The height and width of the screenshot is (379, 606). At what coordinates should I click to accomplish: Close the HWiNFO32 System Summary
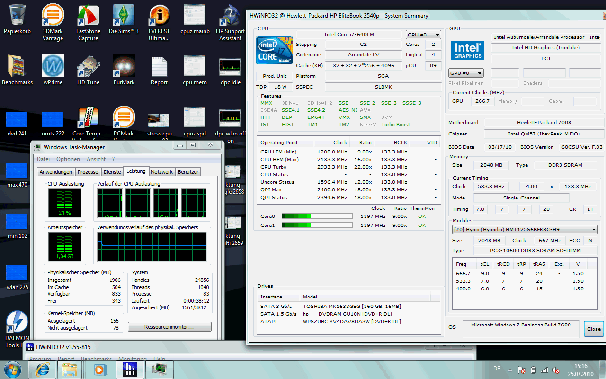594,329
